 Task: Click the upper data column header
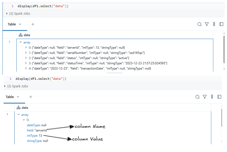[x=27, y=35]
